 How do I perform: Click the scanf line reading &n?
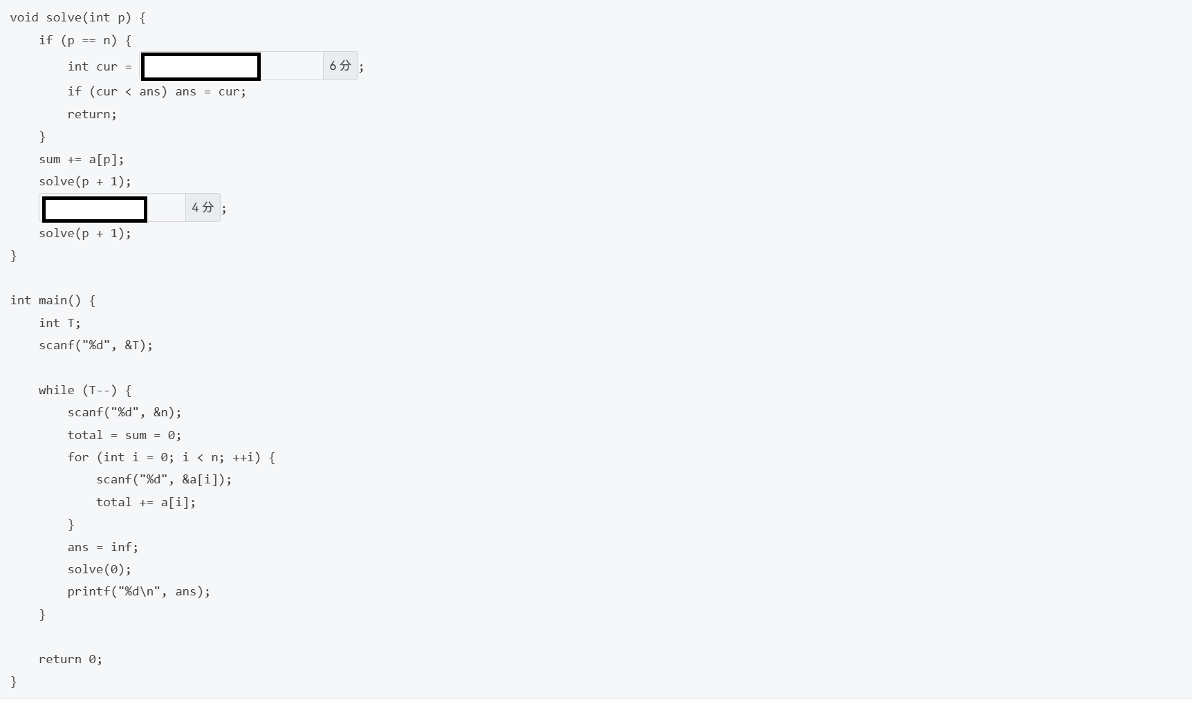click(x=124, y=412)
